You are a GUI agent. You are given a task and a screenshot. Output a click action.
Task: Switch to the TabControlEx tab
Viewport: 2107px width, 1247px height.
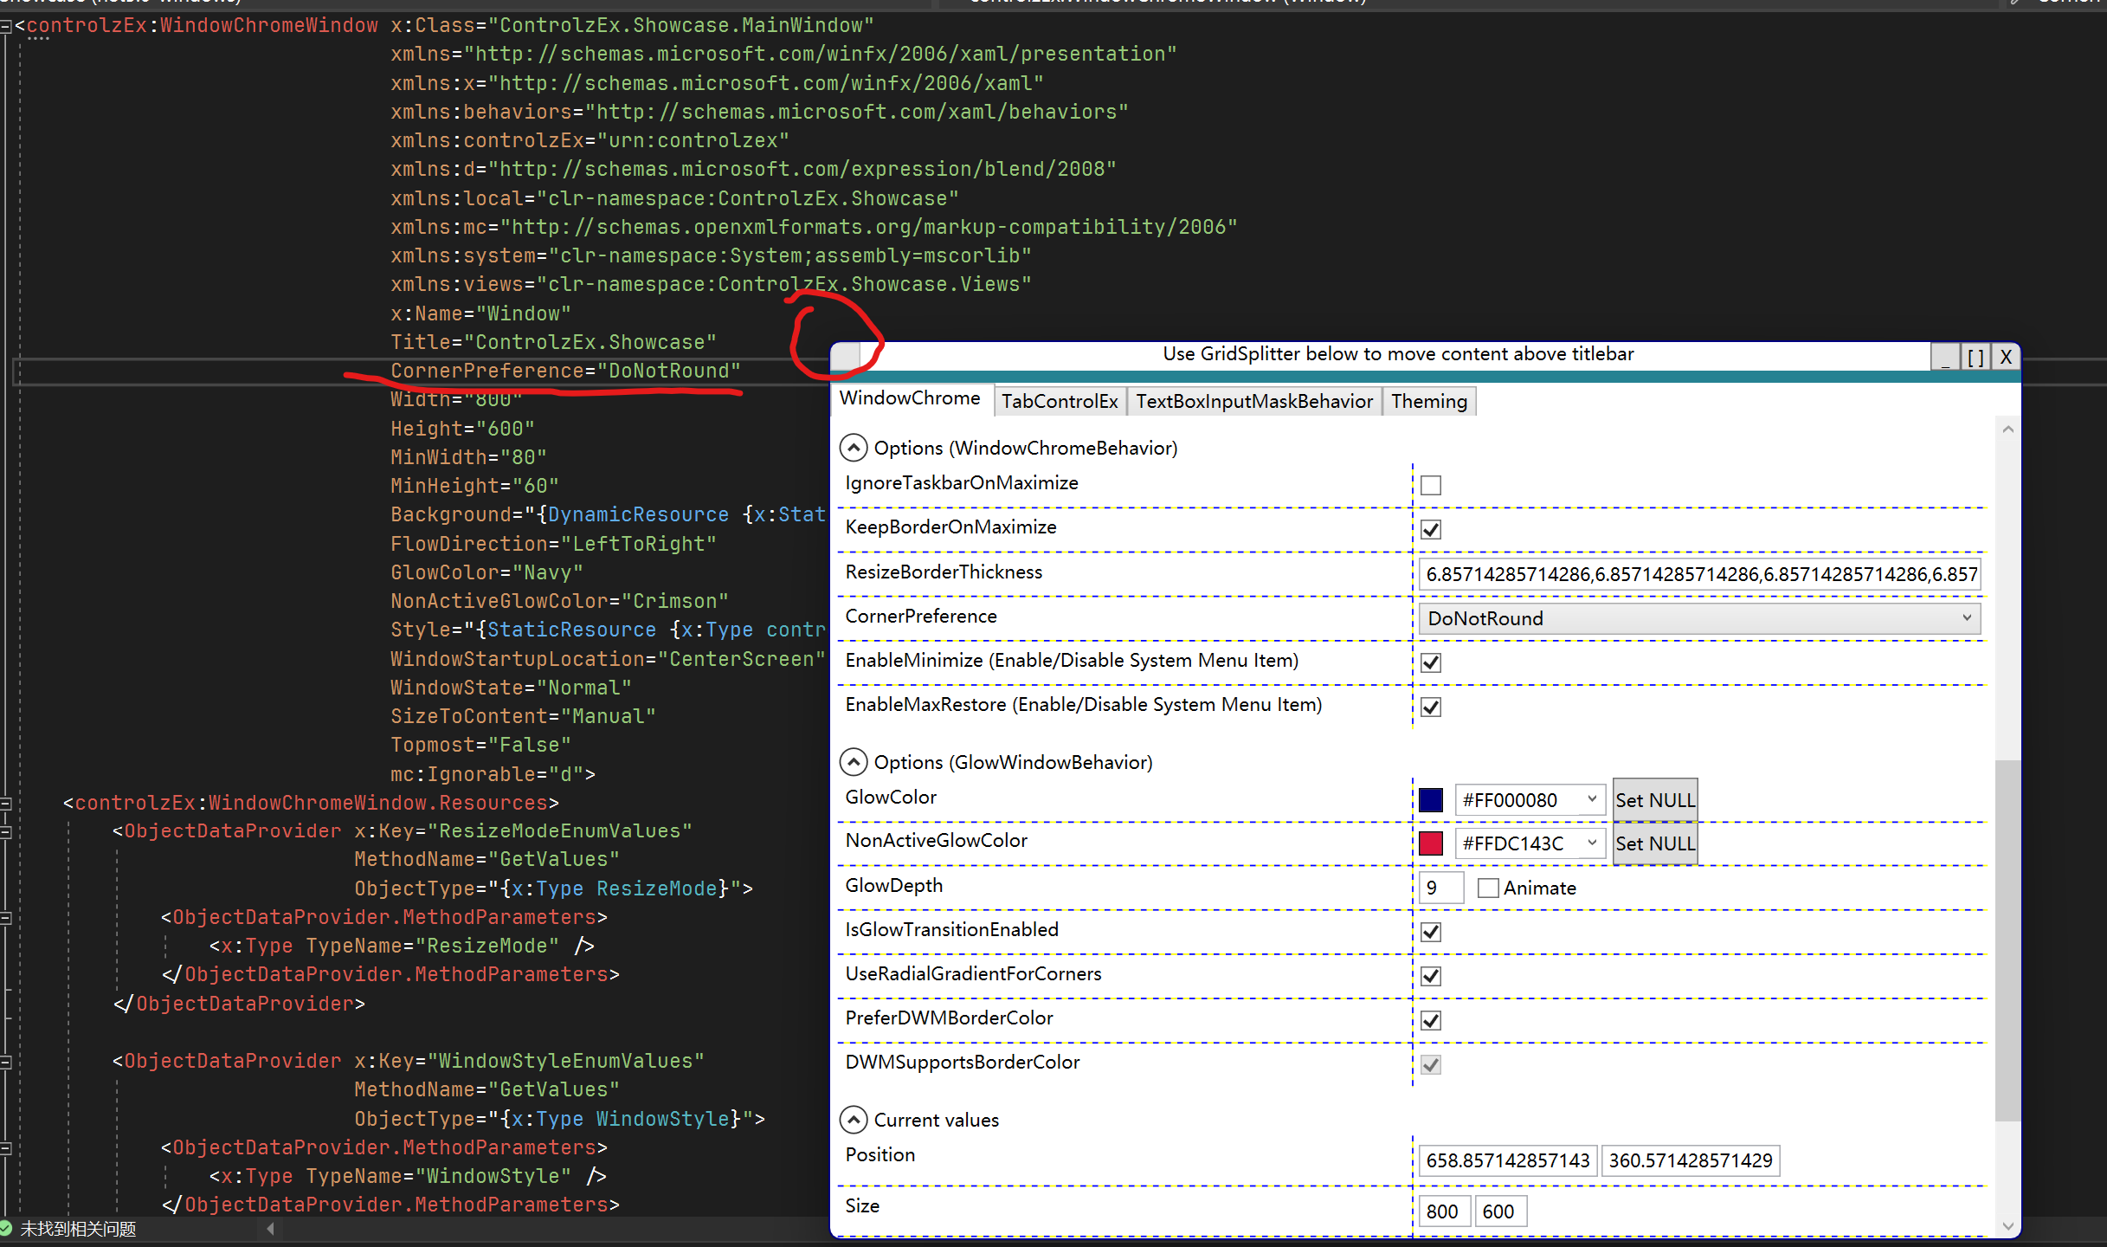(1060, 400)
